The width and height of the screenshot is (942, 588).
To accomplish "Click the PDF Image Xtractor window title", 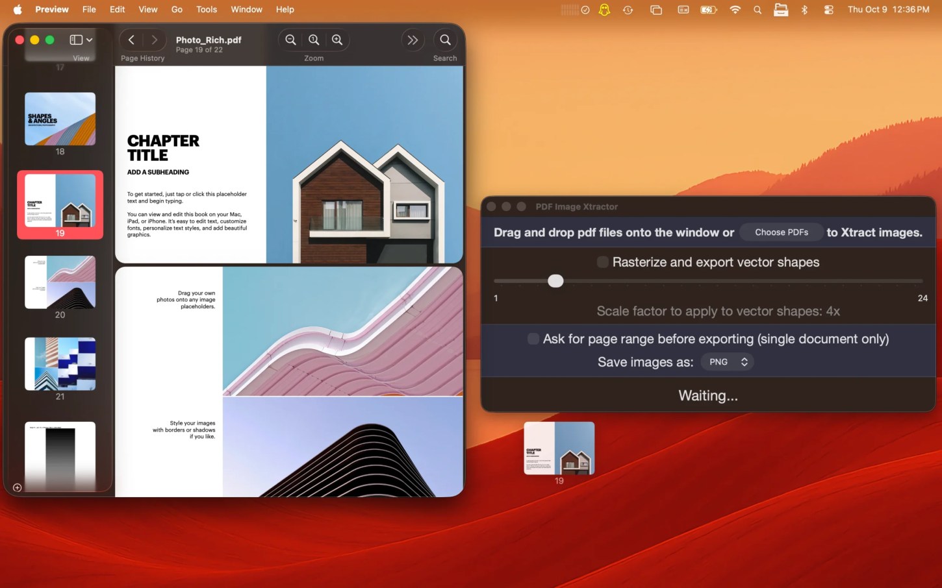I will tap(577, 207).
